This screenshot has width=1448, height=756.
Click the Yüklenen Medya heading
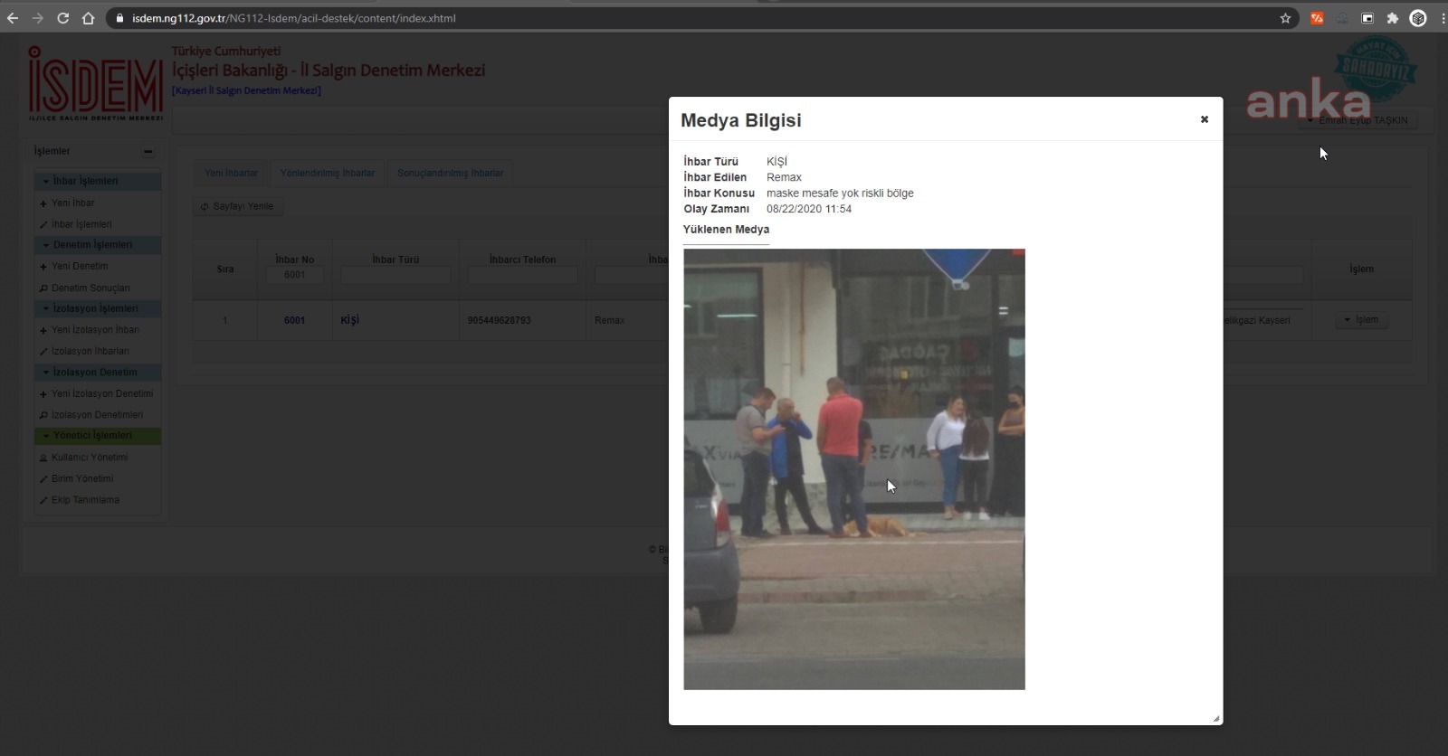click(x=726, y=230)
